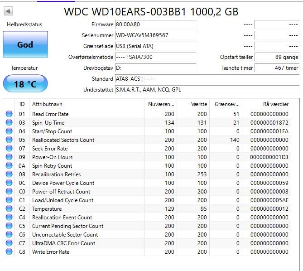This screenshot has height=271, width=303.
Task: Click the Overførselsmetode field SATA/300
Action: 155,57
